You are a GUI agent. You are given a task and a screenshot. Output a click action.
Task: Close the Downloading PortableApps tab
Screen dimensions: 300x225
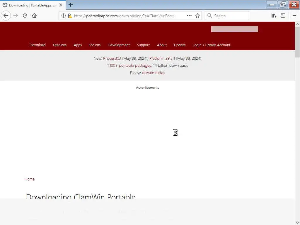pyautogui.click(x=61, y=5)
